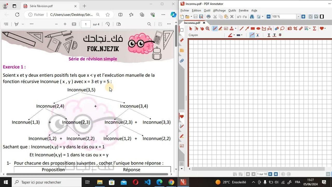Show hidden system tray icons
The height and width of the screenshot is (187, 332).
(253, 182)
